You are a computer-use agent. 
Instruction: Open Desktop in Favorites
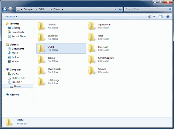click(16, 28)
